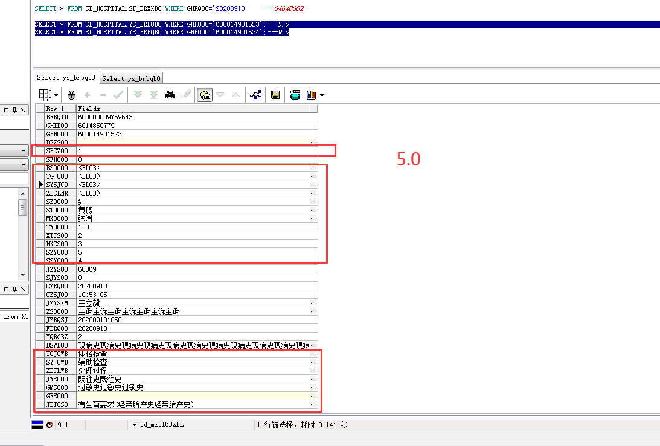Click the insert record plus icon
This screenshot has height=446, width=660.
coord(87,95)
